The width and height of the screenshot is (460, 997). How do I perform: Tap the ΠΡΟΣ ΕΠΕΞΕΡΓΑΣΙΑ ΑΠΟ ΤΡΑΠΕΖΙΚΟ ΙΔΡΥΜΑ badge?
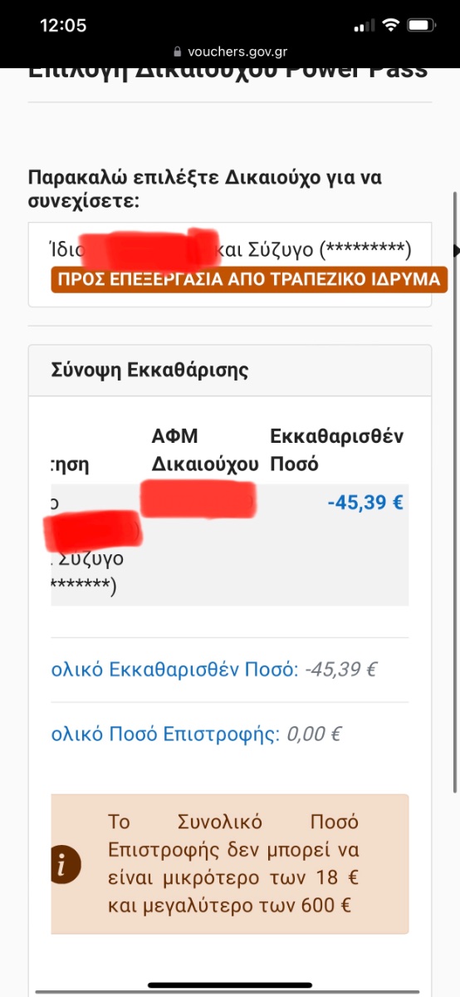249,279
